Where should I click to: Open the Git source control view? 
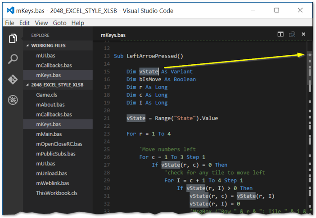(x=13, y=80)
